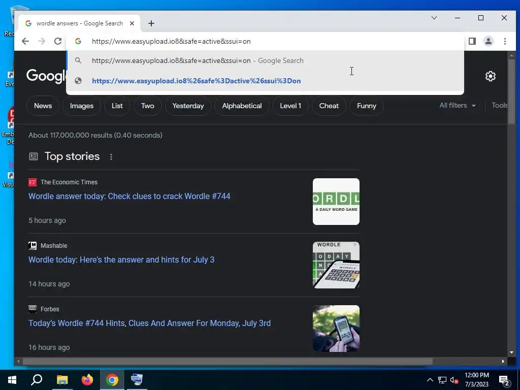Viewport: 520px width, 390px height.
Task: Select the Funny filter chip
Action: pyautogui.click(x=367, y=106)
